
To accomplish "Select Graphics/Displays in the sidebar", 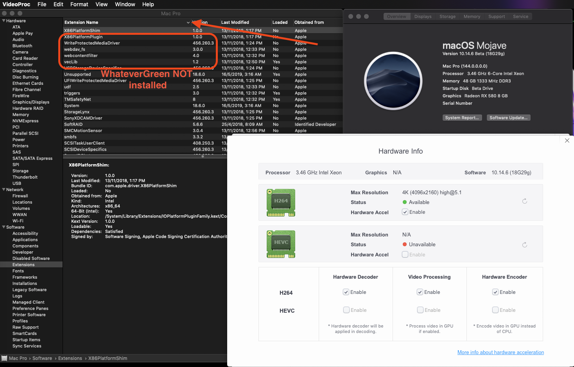I will click(31, 102).
